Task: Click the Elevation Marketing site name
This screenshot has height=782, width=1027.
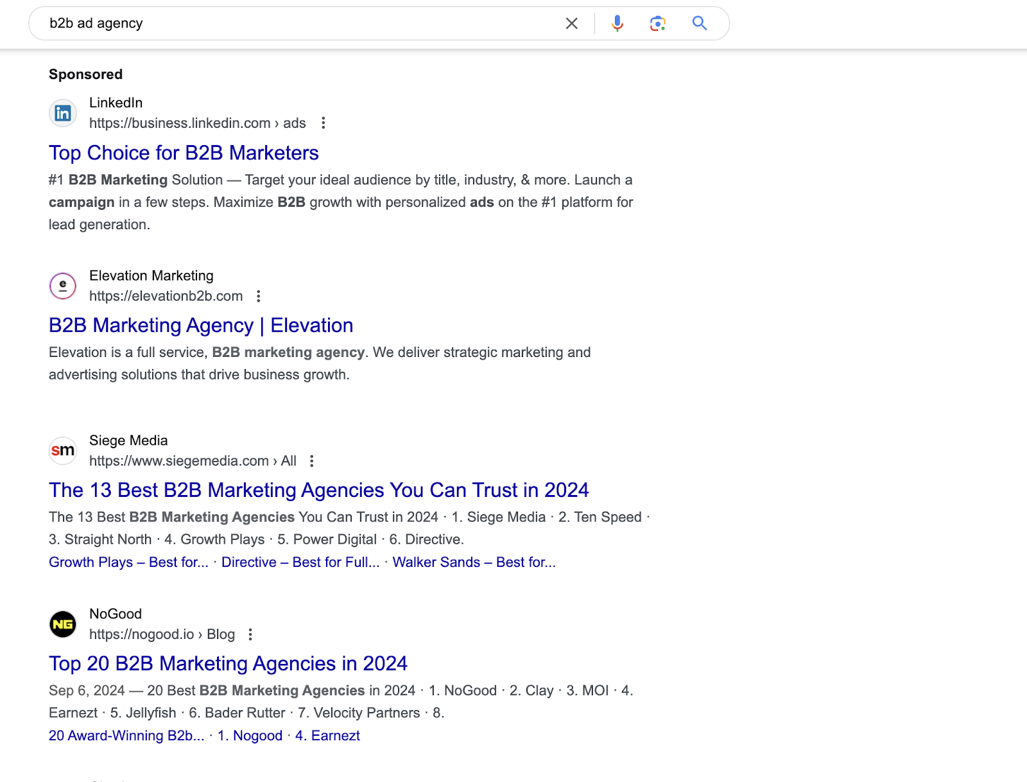Action: 151,275
